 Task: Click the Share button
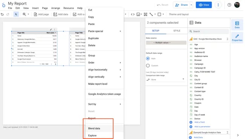[181, 5]
